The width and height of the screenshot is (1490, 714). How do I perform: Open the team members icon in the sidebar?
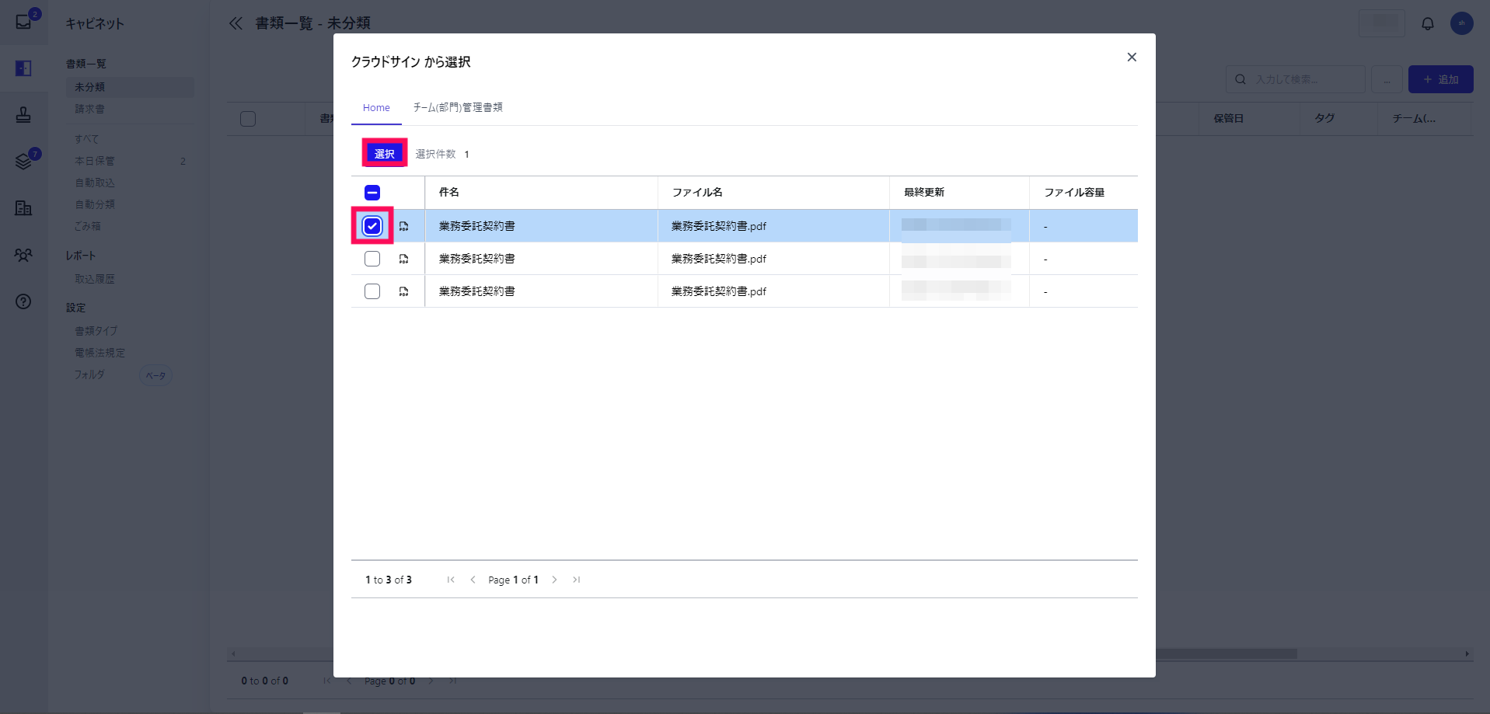click(x=23, y=255)
